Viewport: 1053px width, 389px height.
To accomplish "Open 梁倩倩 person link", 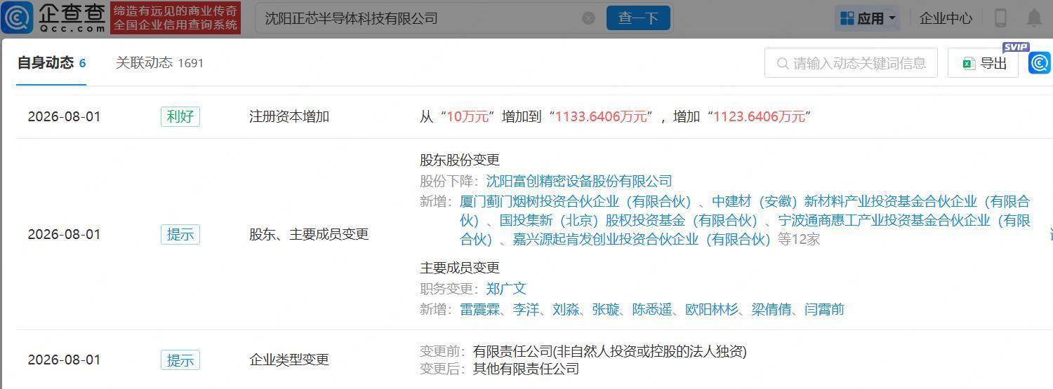I will coord(771,309).
